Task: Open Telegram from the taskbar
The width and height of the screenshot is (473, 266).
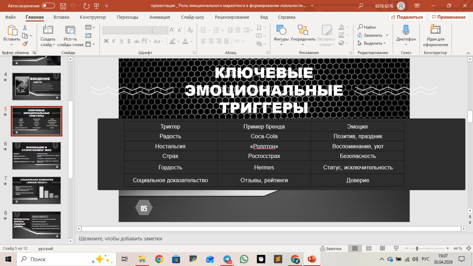Action: [x=227, y=259]
